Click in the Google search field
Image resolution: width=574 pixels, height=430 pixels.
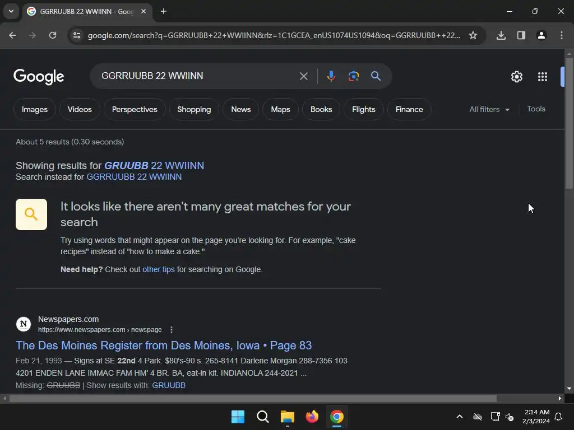198,76
